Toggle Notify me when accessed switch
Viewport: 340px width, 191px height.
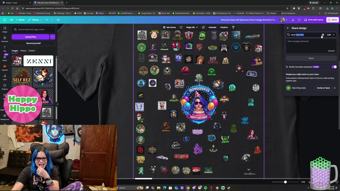pyautogui.click(x=334, y=67)
